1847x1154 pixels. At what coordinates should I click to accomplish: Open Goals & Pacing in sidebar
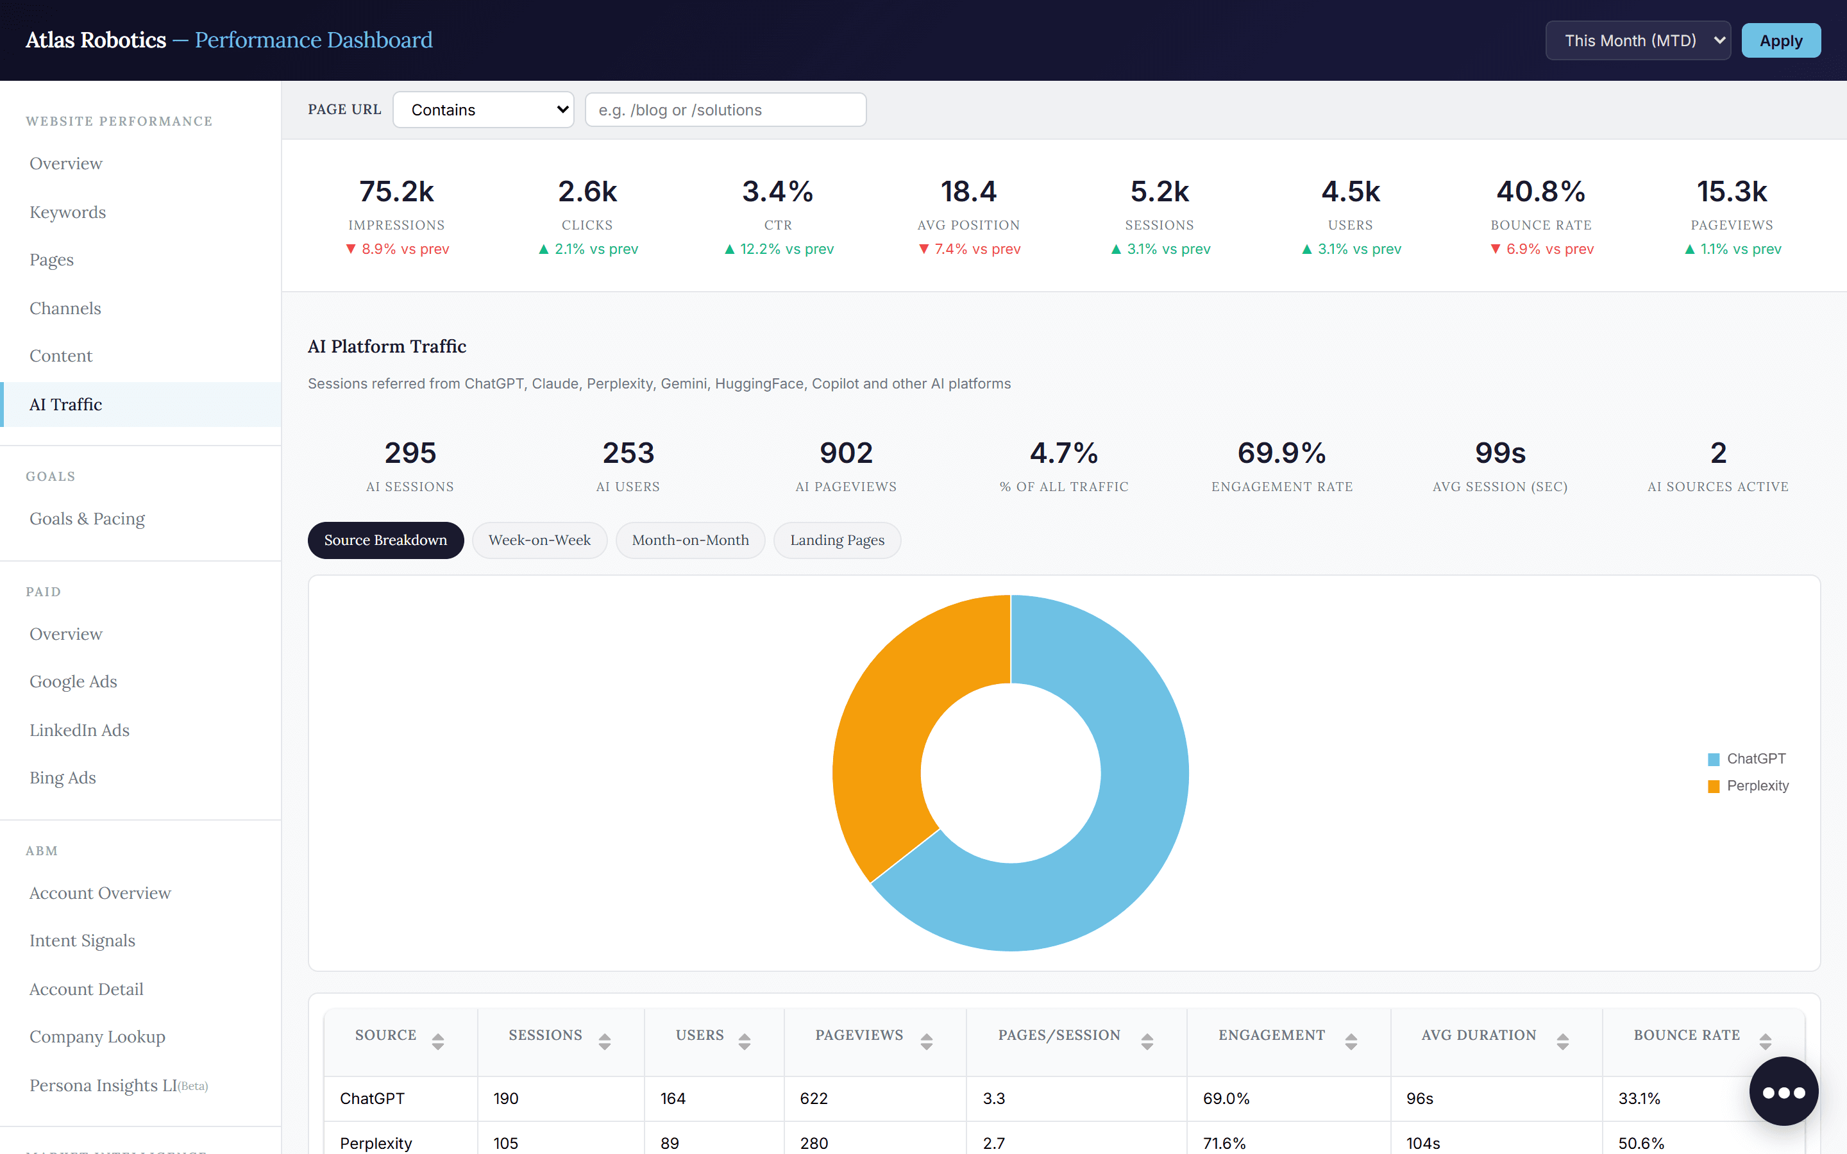[87, 518]
